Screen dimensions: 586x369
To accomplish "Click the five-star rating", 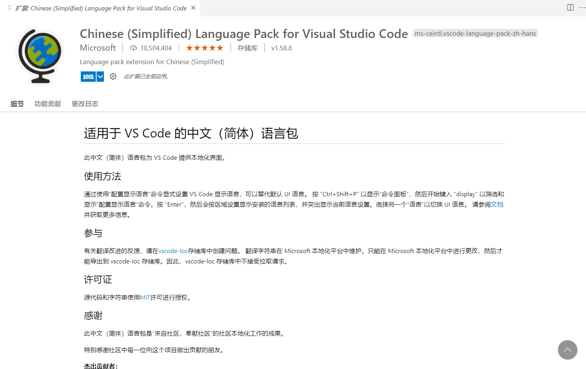I will point(205,48).
